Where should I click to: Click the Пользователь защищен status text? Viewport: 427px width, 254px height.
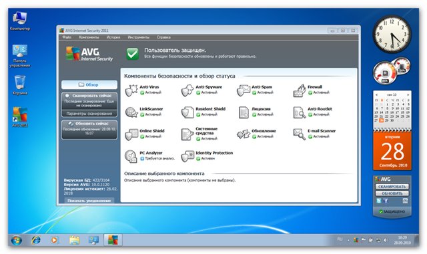click(175, 51)
